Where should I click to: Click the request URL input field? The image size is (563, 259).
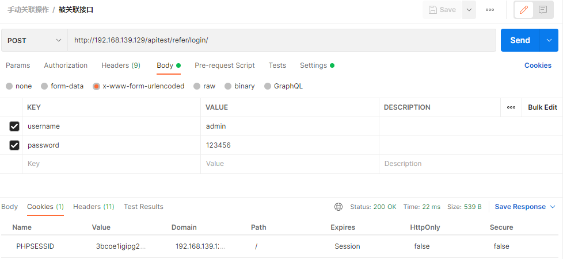281,40
